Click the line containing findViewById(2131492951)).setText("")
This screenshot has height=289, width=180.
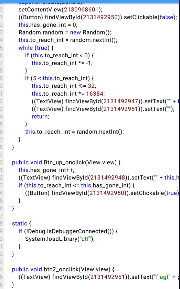103,109
